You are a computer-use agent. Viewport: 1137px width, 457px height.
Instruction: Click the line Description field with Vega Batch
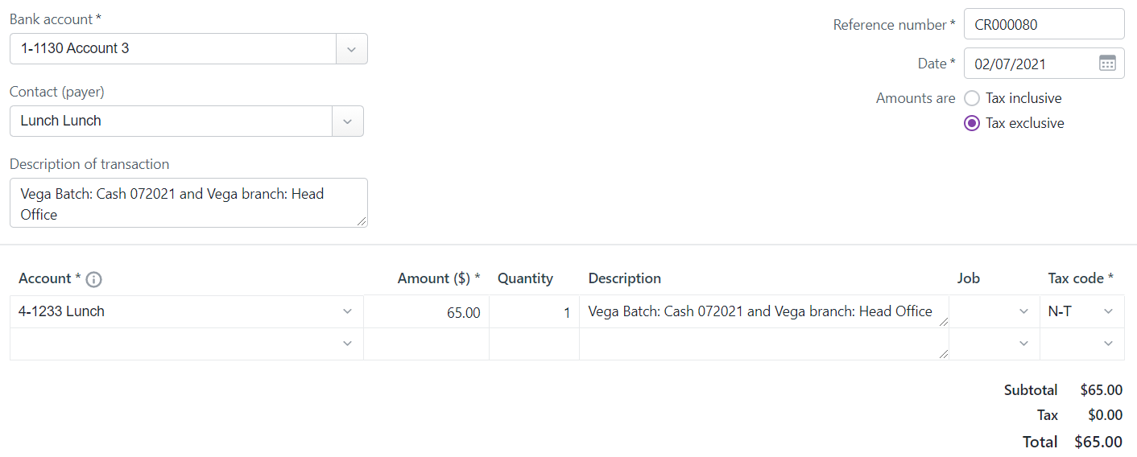[x=764, y=312]
